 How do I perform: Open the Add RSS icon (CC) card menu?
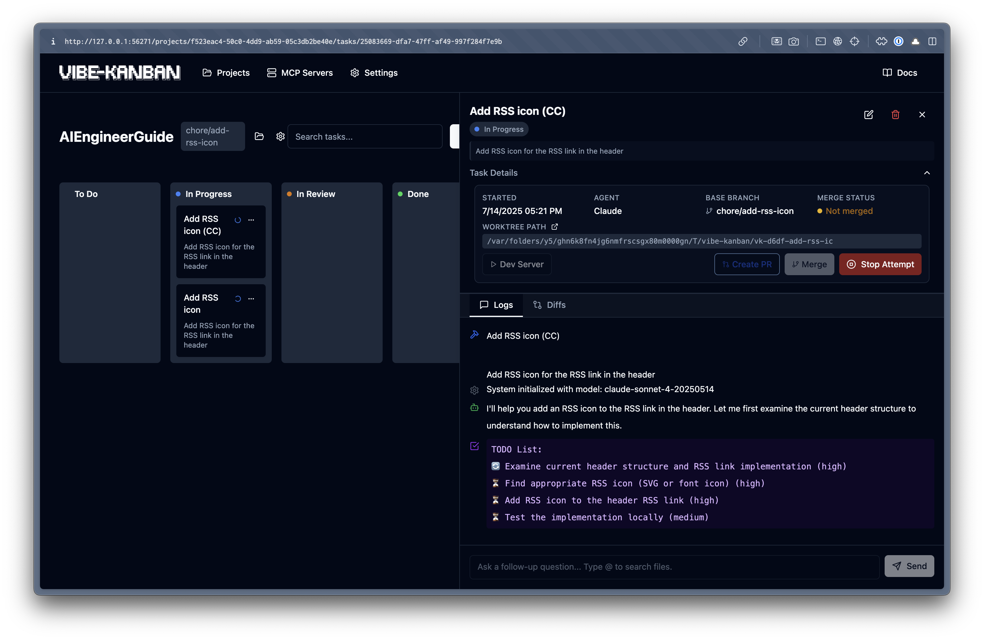(251, 220)
